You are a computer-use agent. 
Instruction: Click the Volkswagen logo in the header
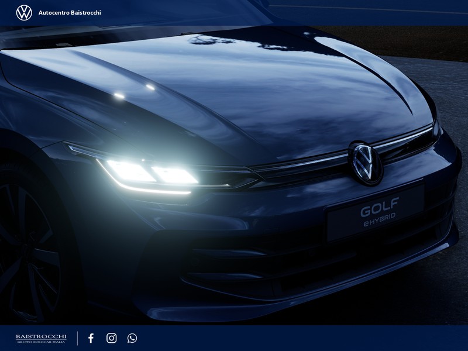24,13
